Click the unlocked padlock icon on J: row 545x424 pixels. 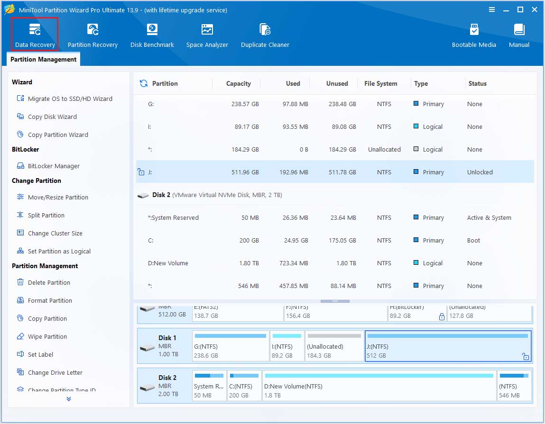point(141,172)
